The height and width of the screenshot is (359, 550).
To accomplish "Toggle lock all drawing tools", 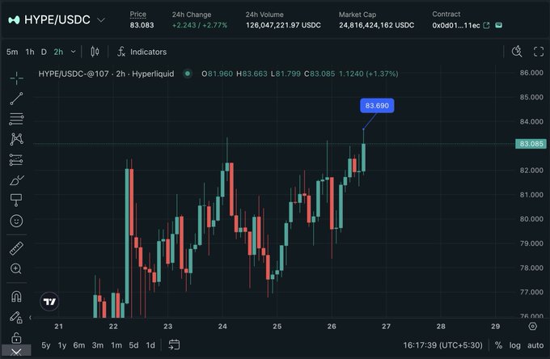I will pos(16,337).
